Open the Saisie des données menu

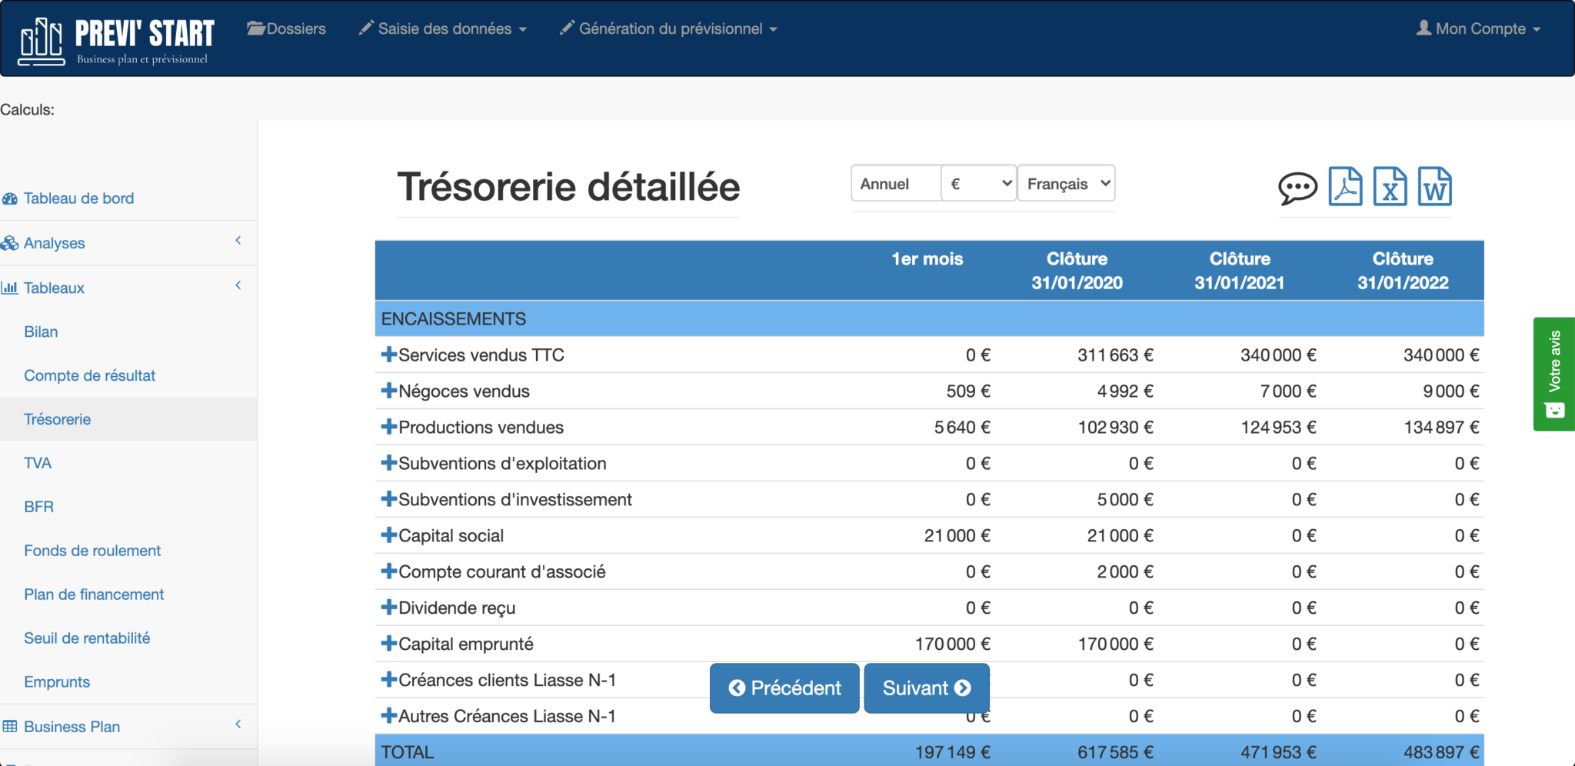click(x=443, y=28)
